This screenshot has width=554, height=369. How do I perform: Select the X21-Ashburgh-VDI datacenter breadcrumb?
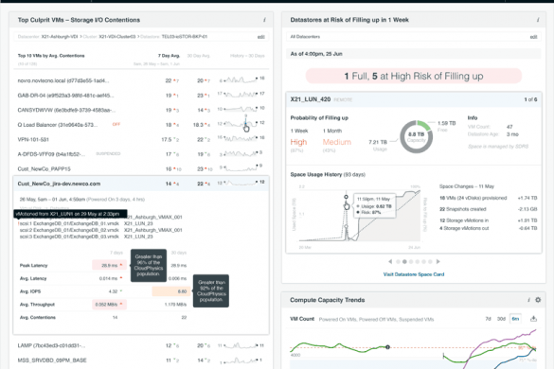[x=60, y=37]
